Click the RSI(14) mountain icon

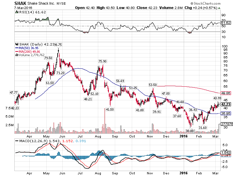17,12
